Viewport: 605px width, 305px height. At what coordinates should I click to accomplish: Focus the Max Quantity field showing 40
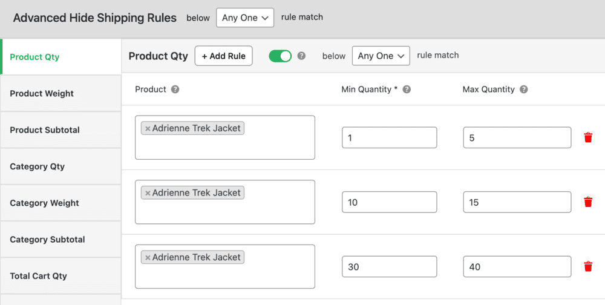pyautogui.click(x=517, y=266)
